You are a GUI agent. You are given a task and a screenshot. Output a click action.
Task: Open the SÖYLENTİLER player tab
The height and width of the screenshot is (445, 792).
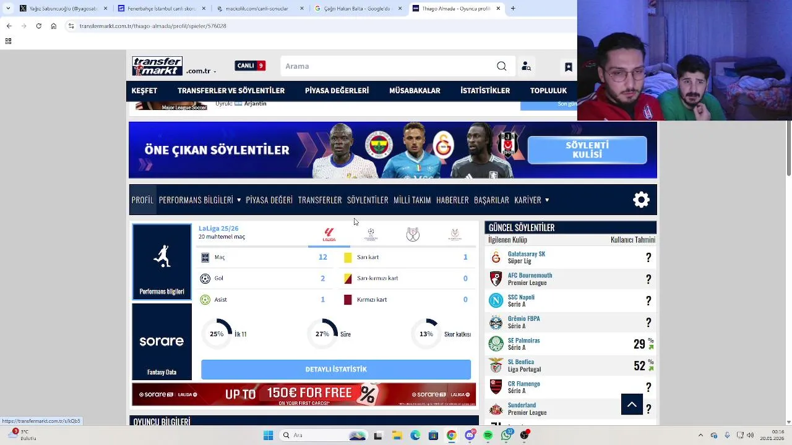[368, 200]
